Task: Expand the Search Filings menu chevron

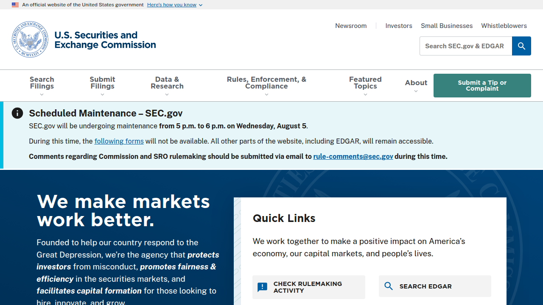Action: coord(42,94)
